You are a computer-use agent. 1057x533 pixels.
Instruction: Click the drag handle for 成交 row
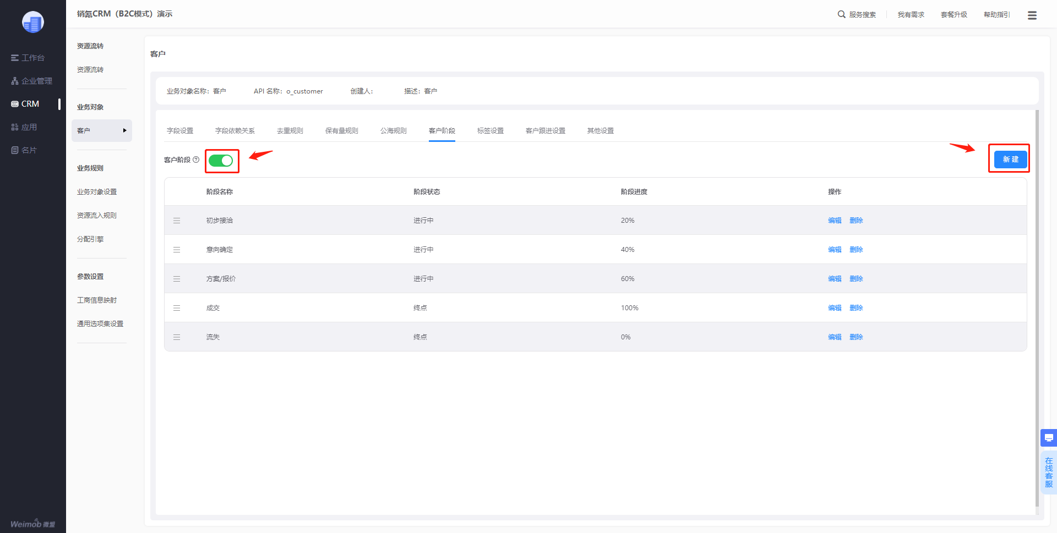click(177, 308)
